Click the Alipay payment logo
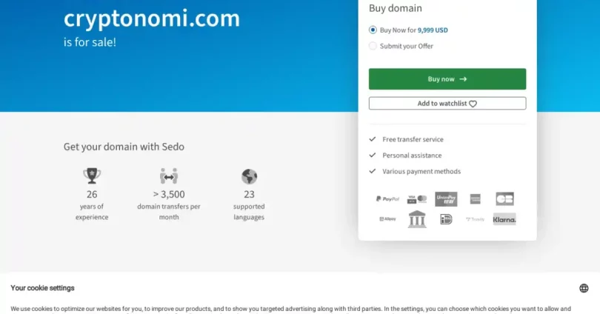 point(387,219)
